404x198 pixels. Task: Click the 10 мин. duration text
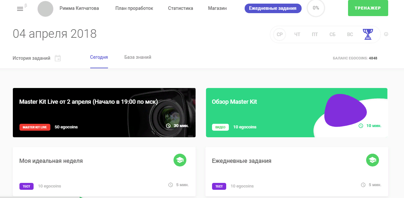coord(374,126)
